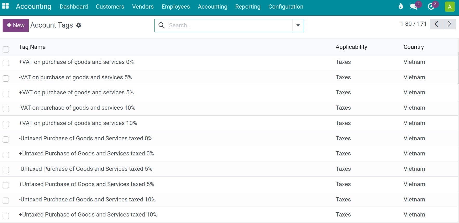Open the Dashboard menu
The image size is (459, 223).
pyautogui.click(x=74, y=6)
